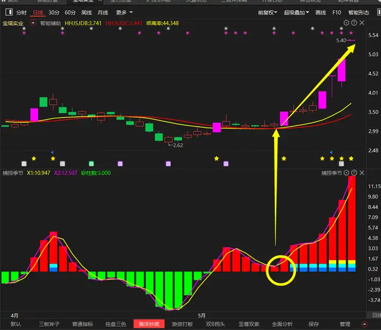The image size is (381, 330).
Task: Expand the red dropdown beside 宝塔实业
Action: click(x=33, y=23)
